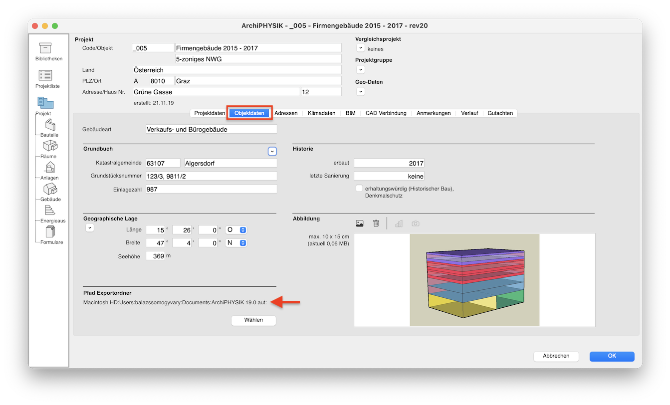Open the Geographische Lage dropdown arrow
The width and height of the screenshot is (670, 405).
point(90,227)
